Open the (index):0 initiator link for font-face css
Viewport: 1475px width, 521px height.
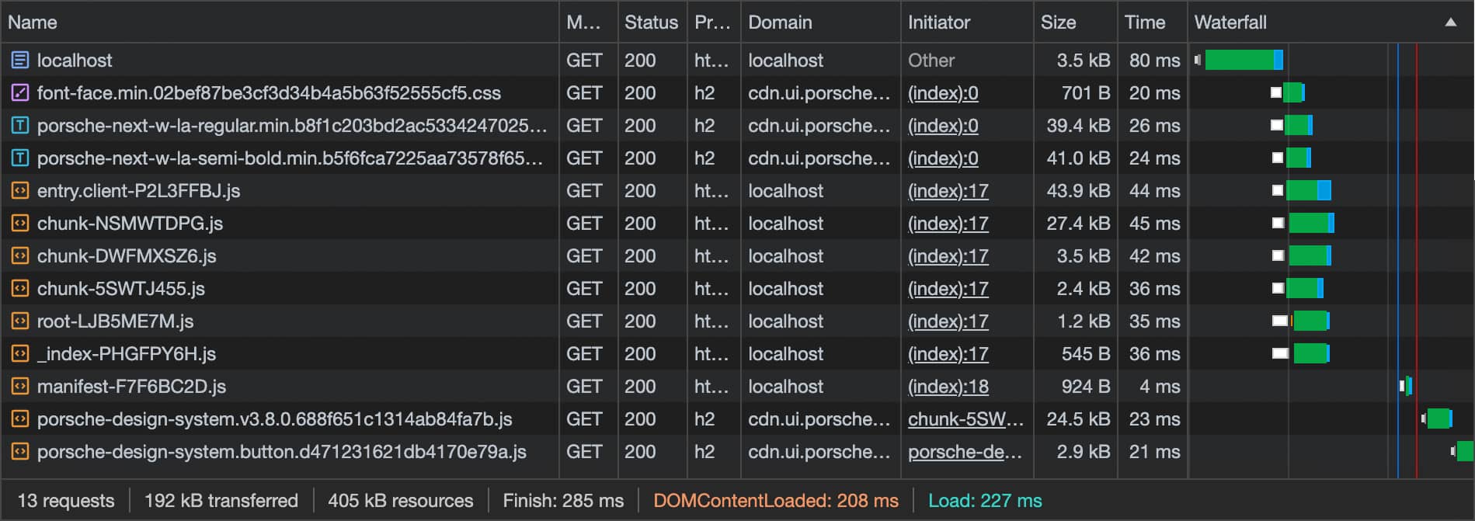(943, 93)
